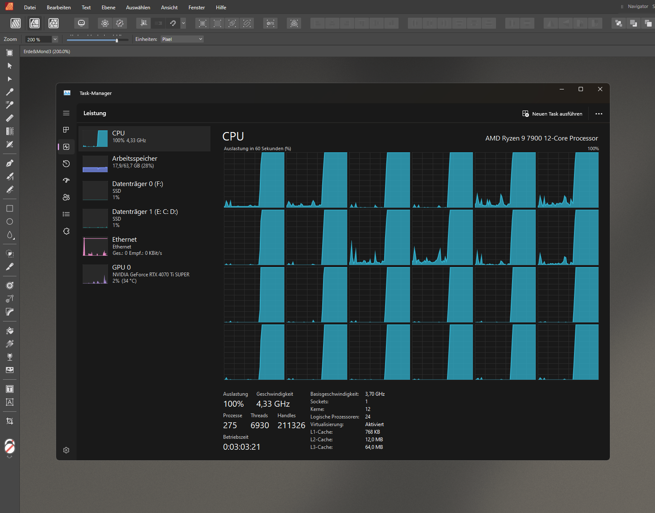Open Task Manager App-Verlauf history icon
The image size is (655, 513).
pos(66,164)
